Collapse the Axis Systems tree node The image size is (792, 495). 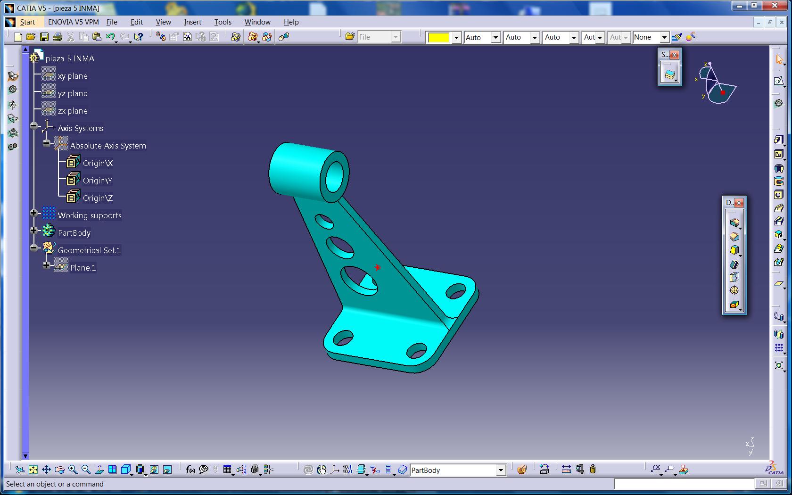coord(34,125)
